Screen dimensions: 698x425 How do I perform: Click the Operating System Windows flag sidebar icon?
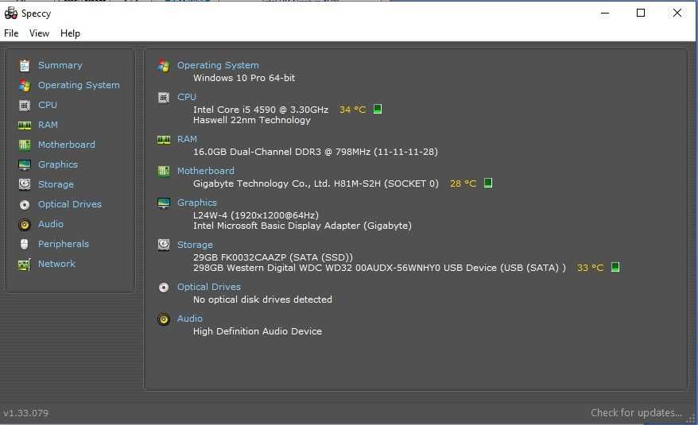point(25,86)
